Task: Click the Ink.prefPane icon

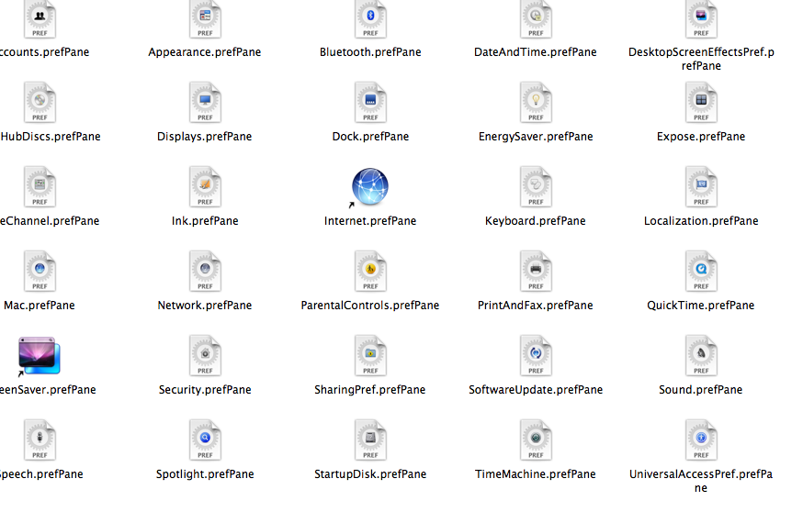Action: click(205, 186)
